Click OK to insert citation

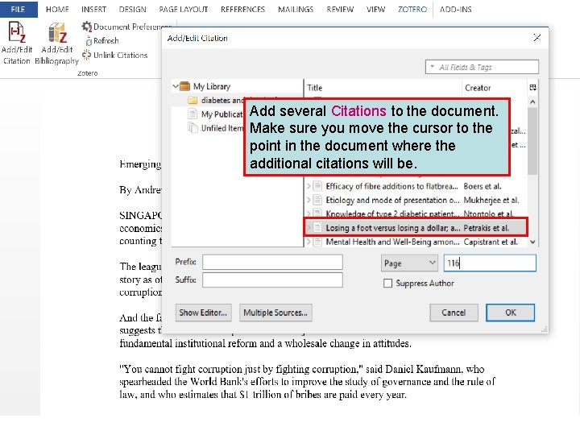(x=510, y=313)
